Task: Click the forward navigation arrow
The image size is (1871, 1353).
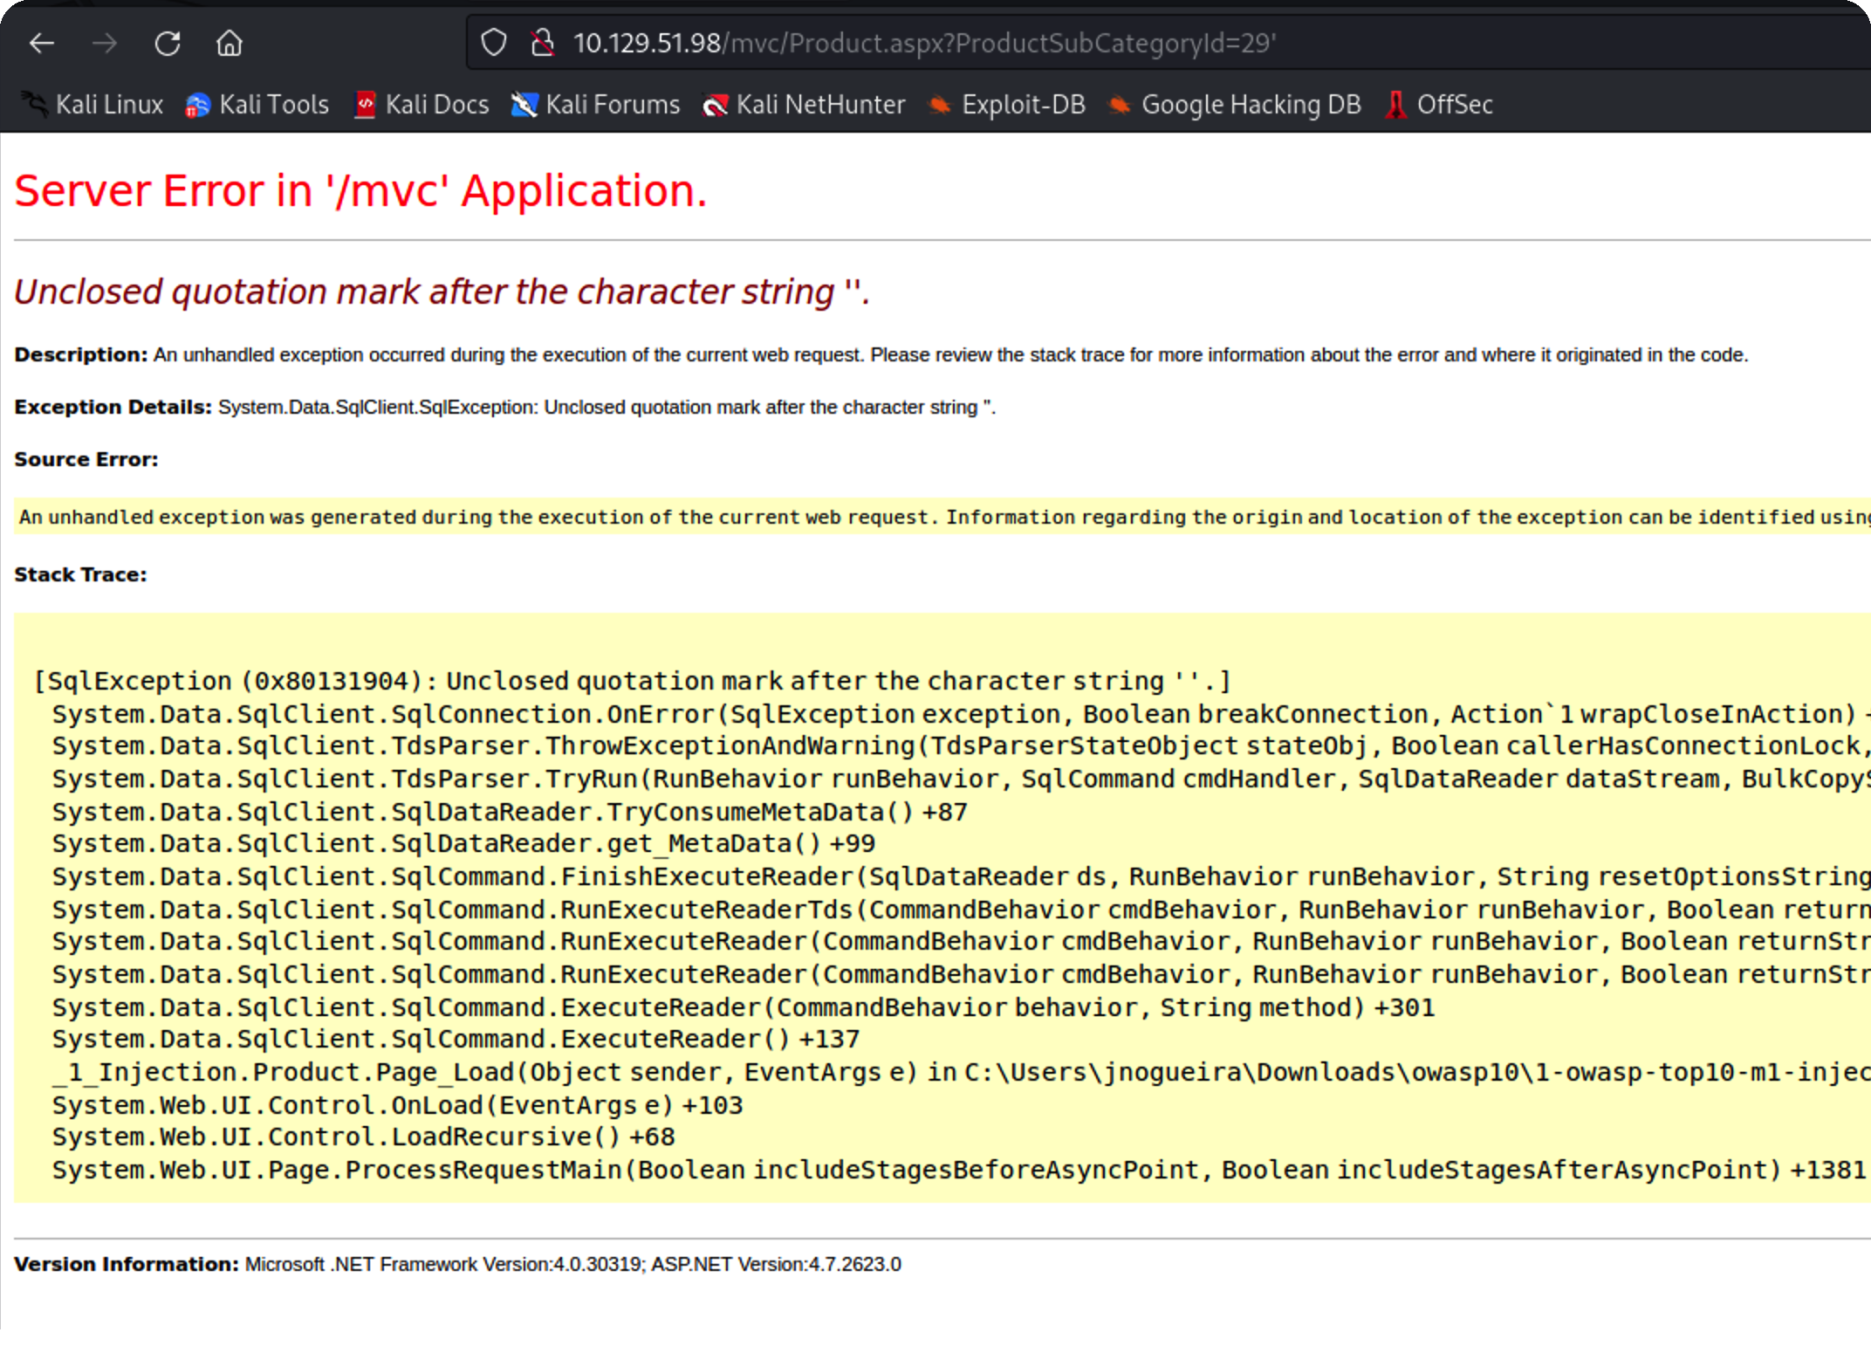Action: (105, 43)
